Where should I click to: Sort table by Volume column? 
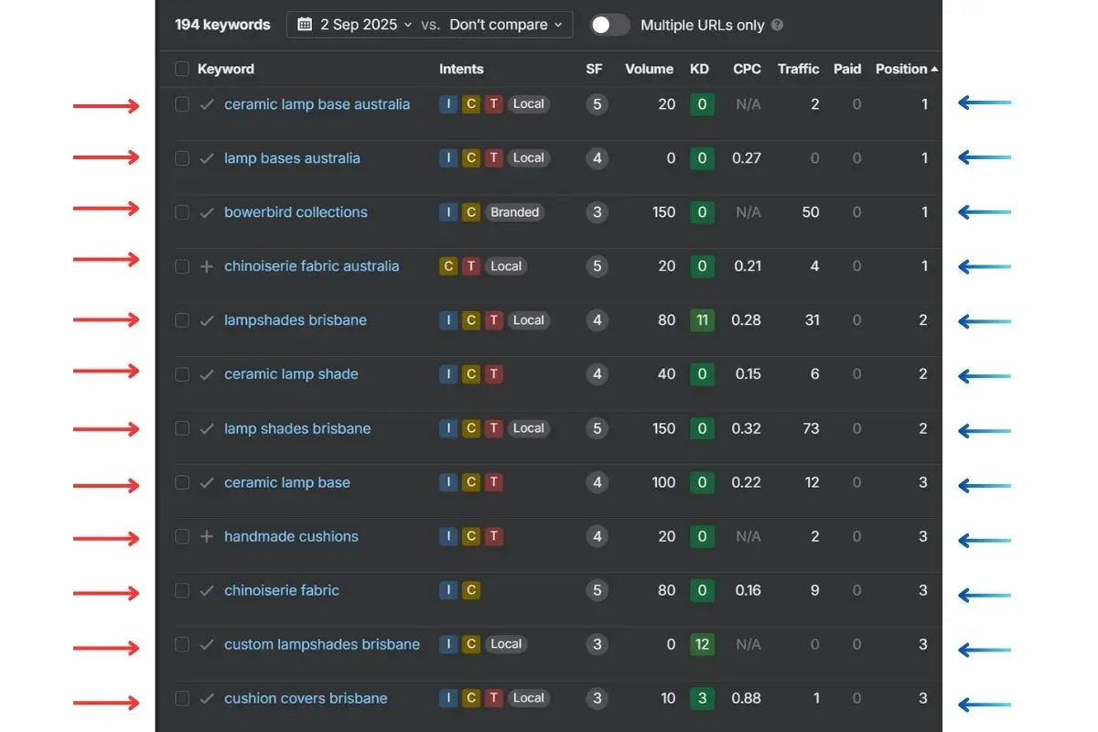click(x=649, y=69)
